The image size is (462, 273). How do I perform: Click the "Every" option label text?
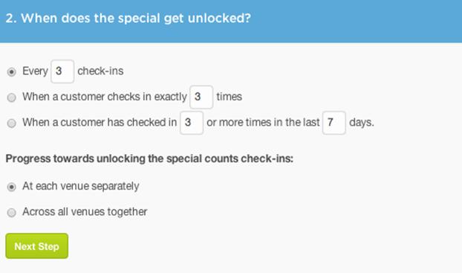point(35,71)
